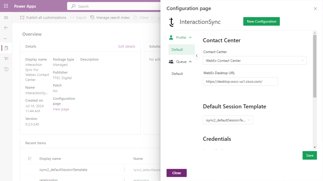The height and width of the screenshot is (181, 323).
Task: Click the InteractionSync logo icon
Action: pos(172,22)
